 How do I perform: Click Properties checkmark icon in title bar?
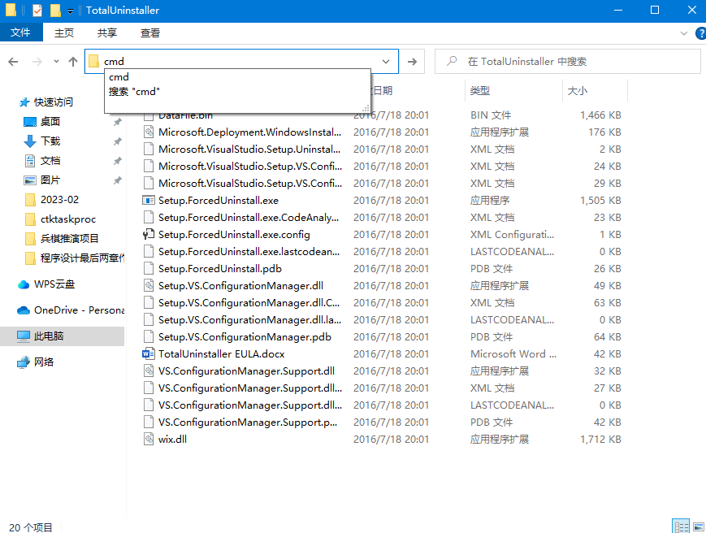point(37,11)
